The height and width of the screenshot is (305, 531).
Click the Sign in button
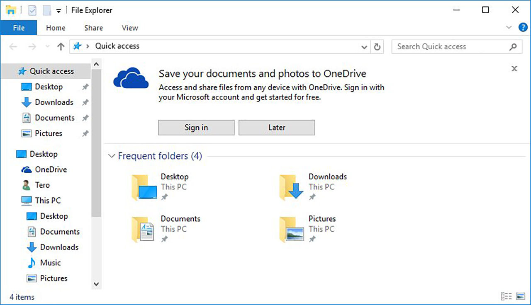196,128
